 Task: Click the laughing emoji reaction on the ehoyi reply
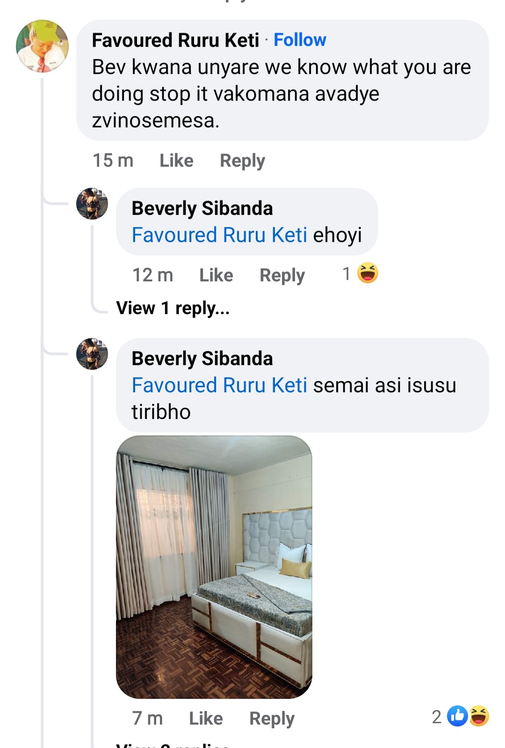pos(368,273)
